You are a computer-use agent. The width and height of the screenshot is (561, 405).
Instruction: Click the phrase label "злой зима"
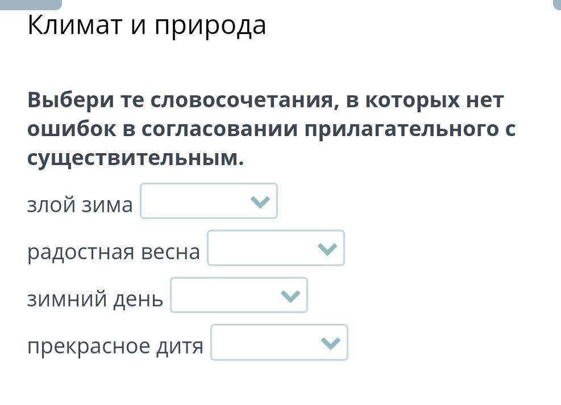tap(80, 204)
